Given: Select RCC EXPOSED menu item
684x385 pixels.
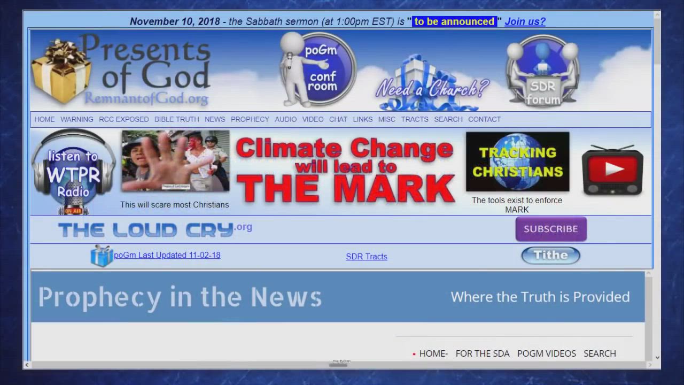Looking at the screenshot, I should (123, 119).
